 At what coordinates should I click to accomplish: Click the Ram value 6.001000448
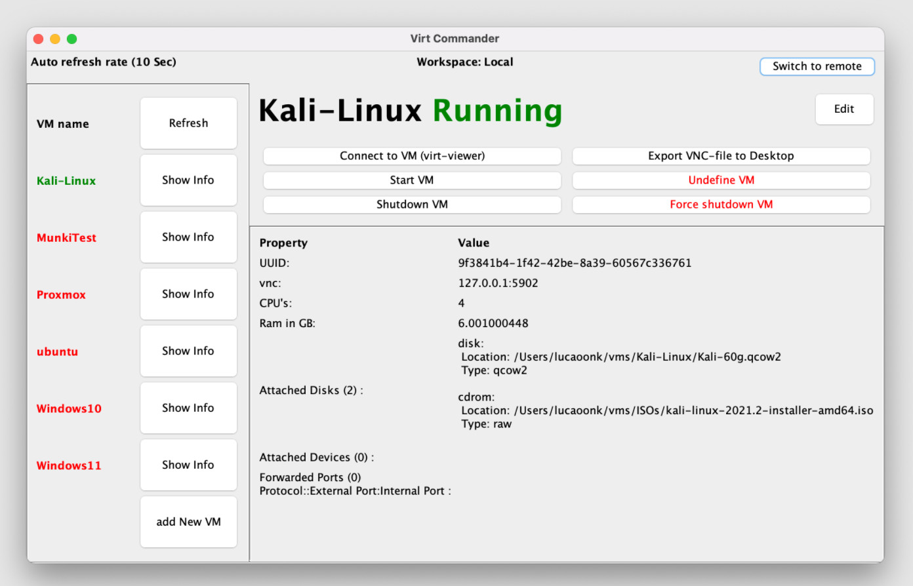493,323
